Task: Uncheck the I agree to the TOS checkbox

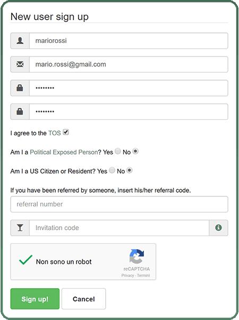Action: 66,132
